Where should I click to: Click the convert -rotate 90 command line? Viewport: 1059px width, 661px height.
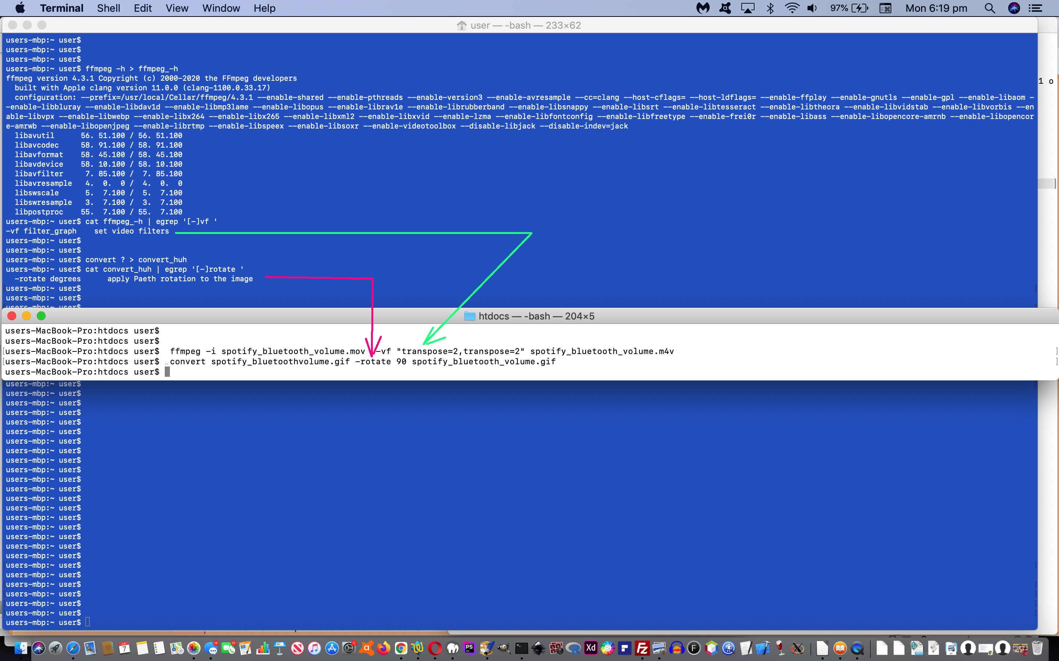click(x=363, y=362)
